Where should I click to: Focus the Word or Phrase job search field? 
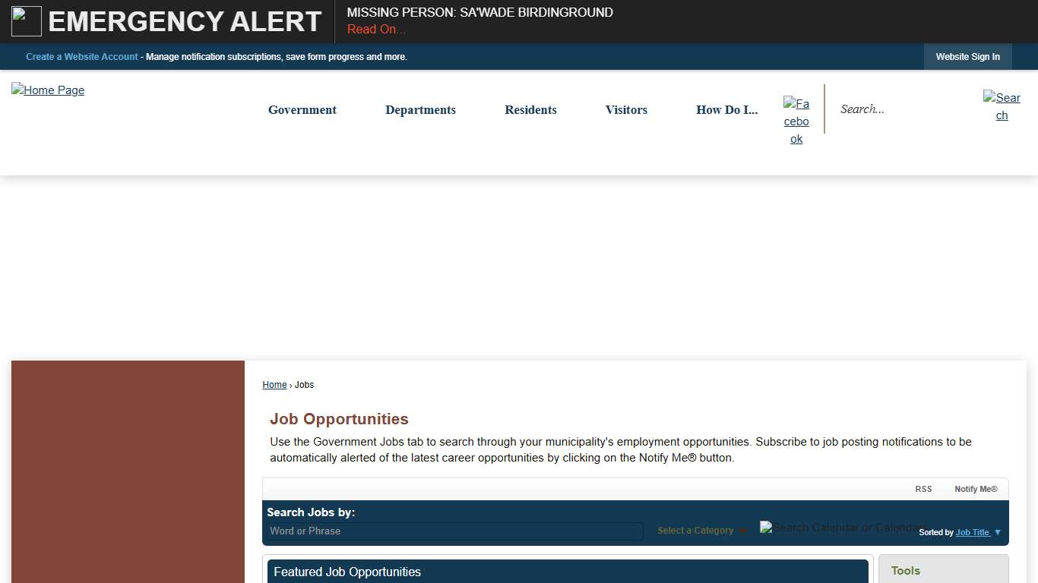point(454,531)
